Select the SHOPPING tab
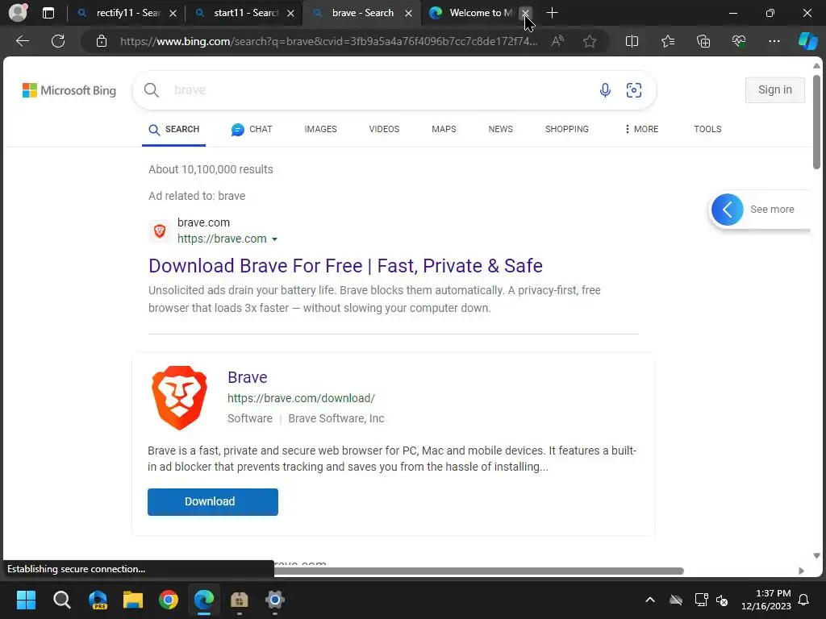Screen dimensions: 826x619 567,129
